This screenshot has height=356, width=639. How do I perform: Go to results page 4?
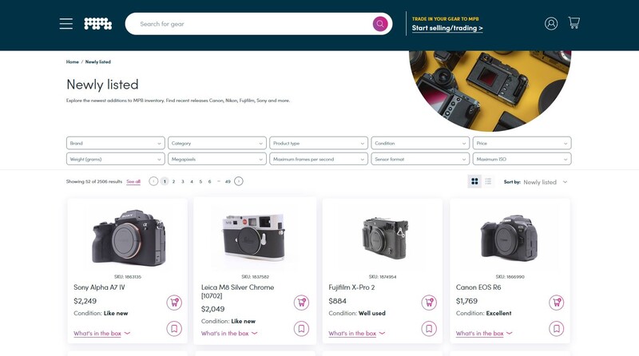[x=192, y=181]
